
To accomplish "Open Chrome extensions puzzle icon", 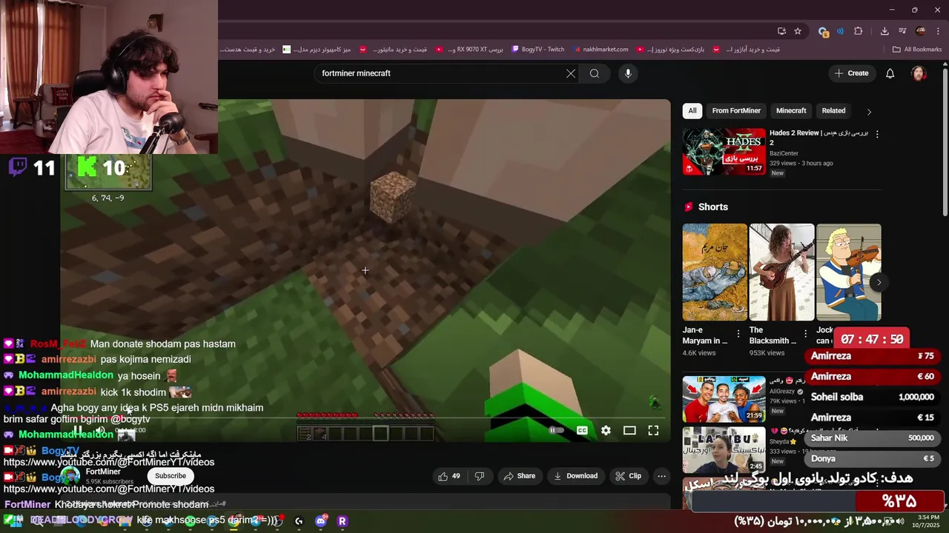I will (859, 31).
